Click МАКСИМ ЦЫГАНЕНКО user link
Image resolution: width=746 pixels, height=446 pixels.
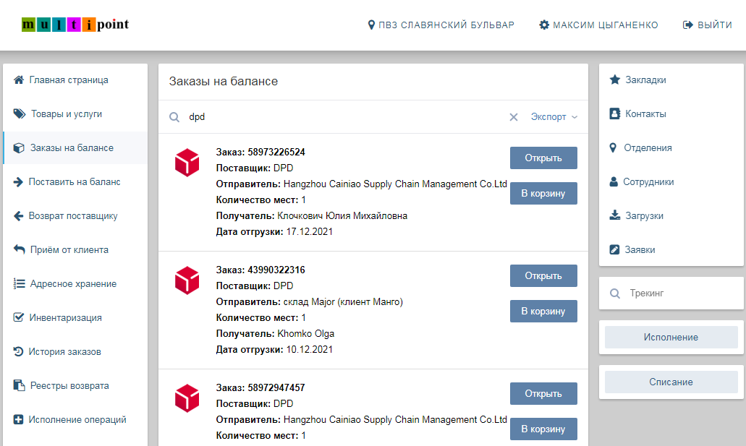coord(598,25)
